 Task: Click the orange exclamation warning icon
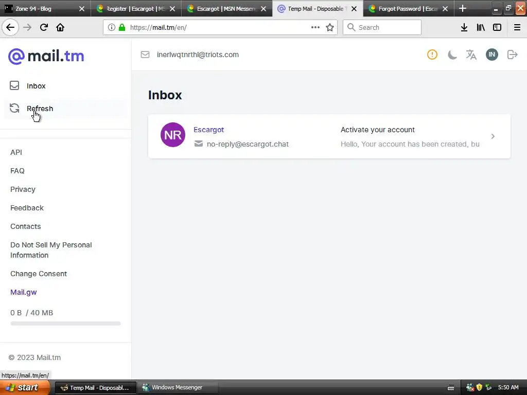(x=432, y=55)
